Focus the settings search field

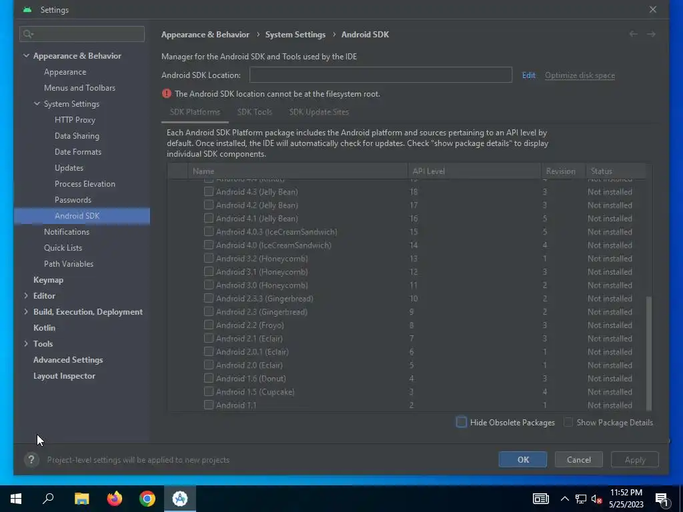click(82, 34)
